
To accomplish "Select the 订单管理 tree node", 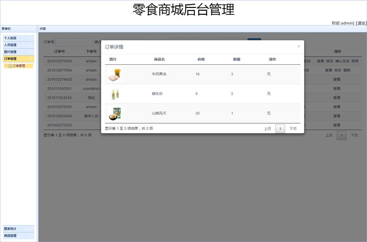I will pyautogui.click(x=19, y=66).
